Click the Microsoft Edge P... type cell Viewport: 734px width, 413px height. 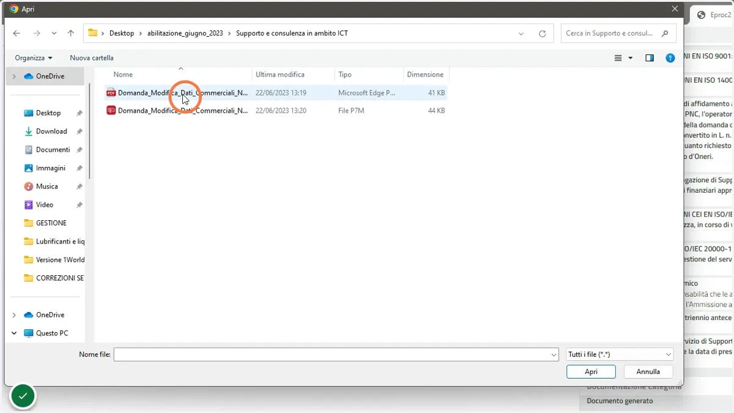tap(366, 93)
